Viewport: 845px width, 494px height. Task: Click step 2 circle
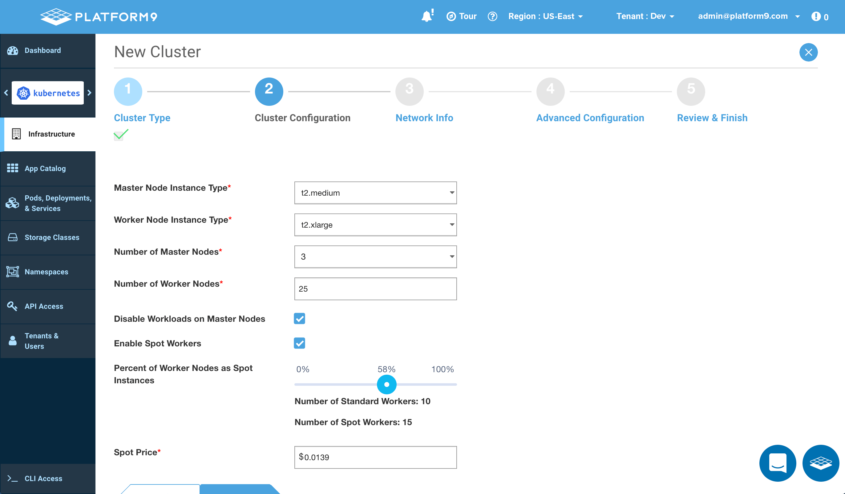(x=269, y=91)
